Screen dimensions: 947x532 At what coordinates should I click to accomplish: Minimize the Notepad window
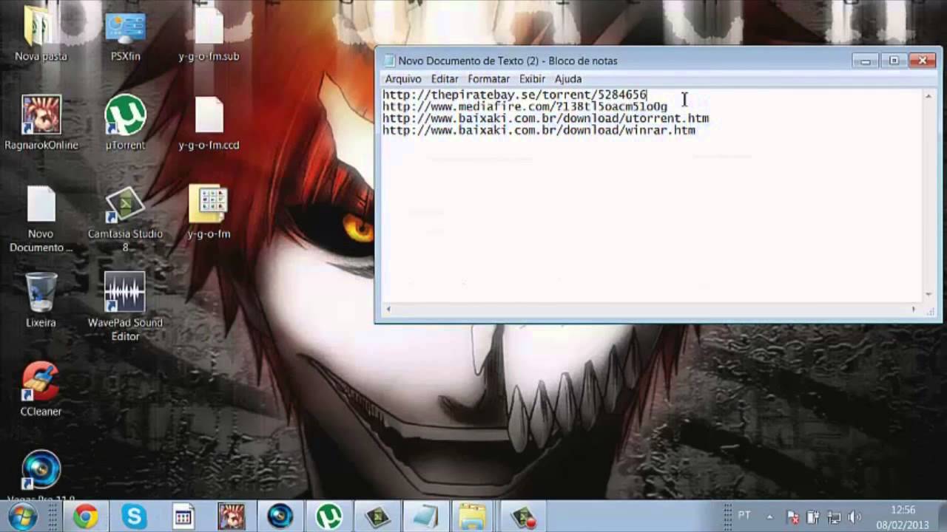tap(865, 61)
